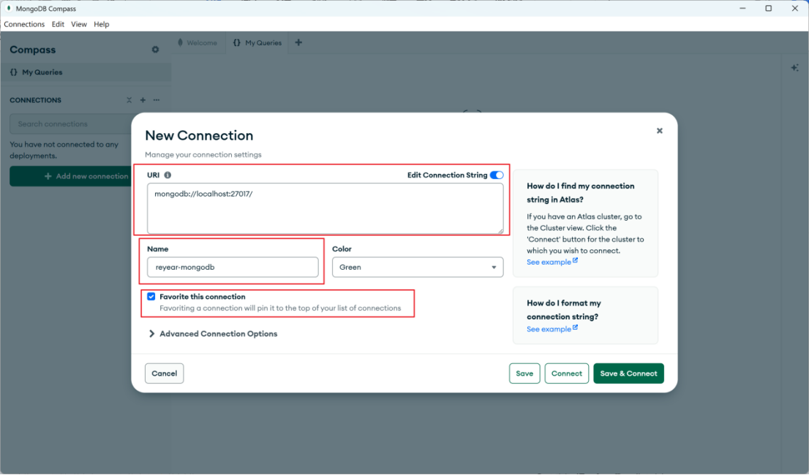Maximize the MongoDB Compass window
This screenshot has width=809, height=475.
click(x=768, y=8)
